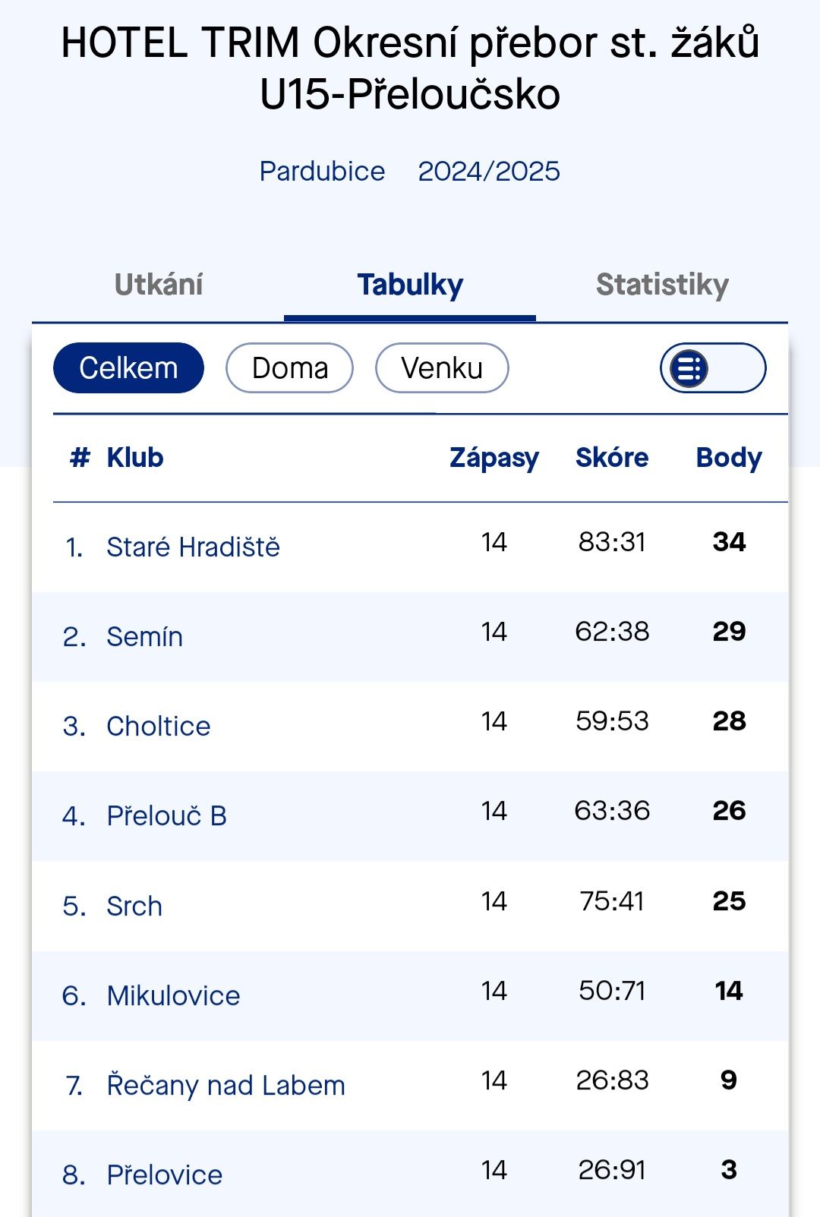Open Mikulovice club page

[x=173, y=995]
